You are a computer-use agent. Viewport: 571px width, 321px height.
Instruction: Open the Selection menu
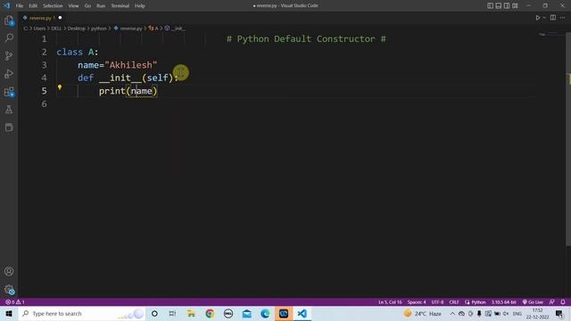[x=53, y=6]
